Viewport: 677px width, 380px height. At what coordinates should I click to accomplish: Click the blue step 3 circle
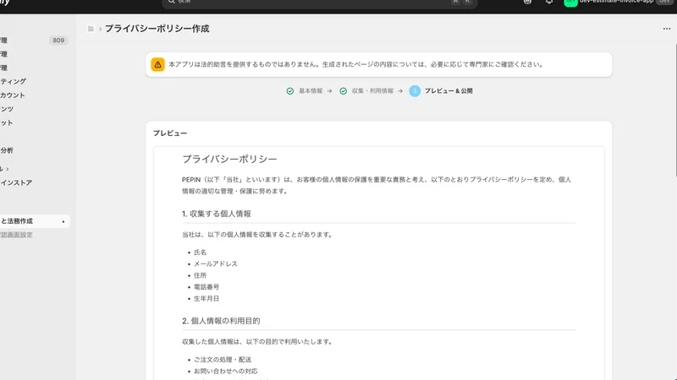coord(415,91)
